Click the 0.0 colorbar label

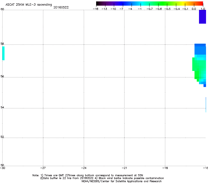coord(194,9)
